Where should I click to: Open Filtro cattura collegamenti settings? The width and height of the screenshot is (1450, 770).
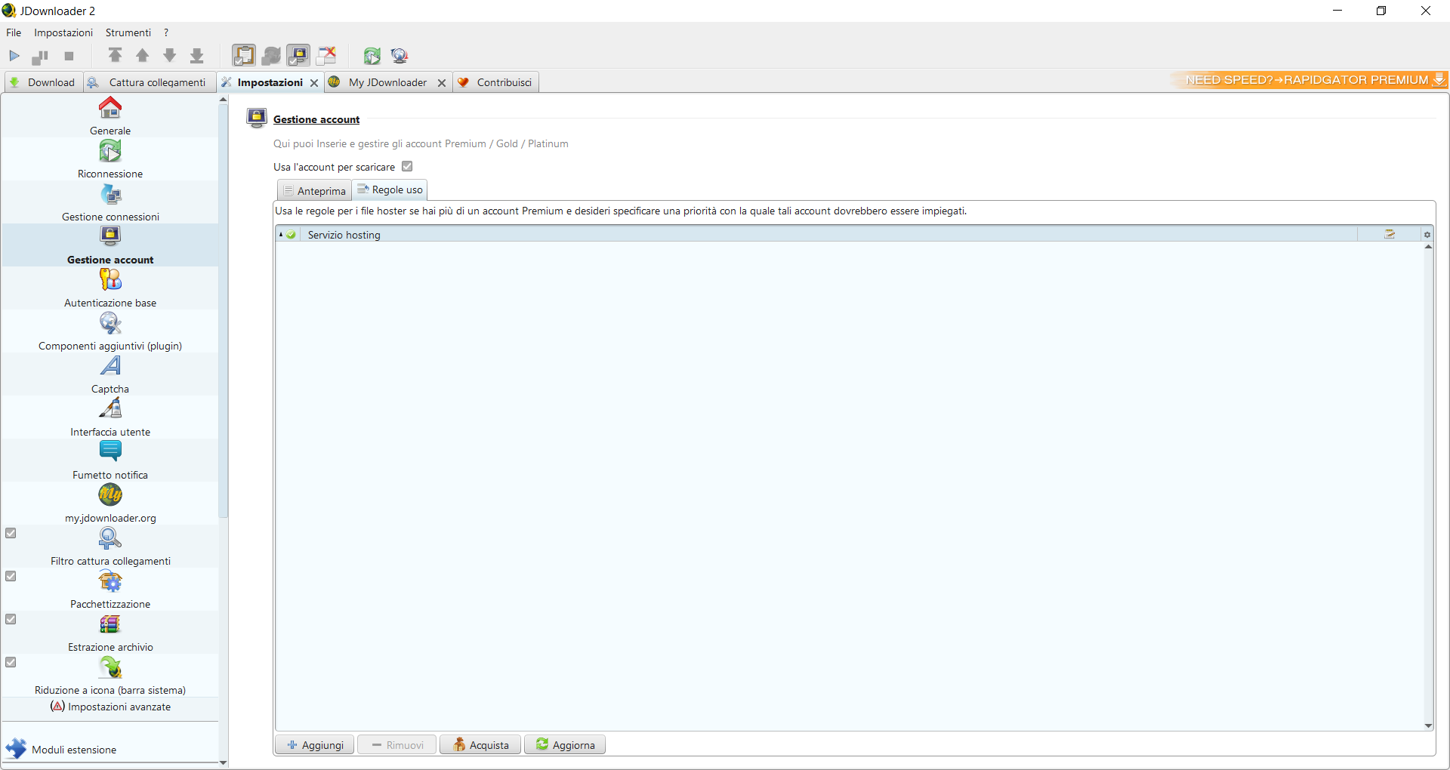click(x=110, y=547)
